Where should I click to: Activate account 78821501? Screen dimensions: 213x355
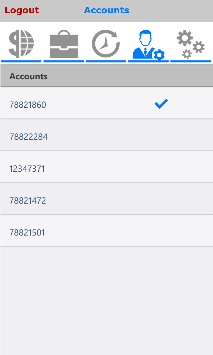click(x=27, y=232)
